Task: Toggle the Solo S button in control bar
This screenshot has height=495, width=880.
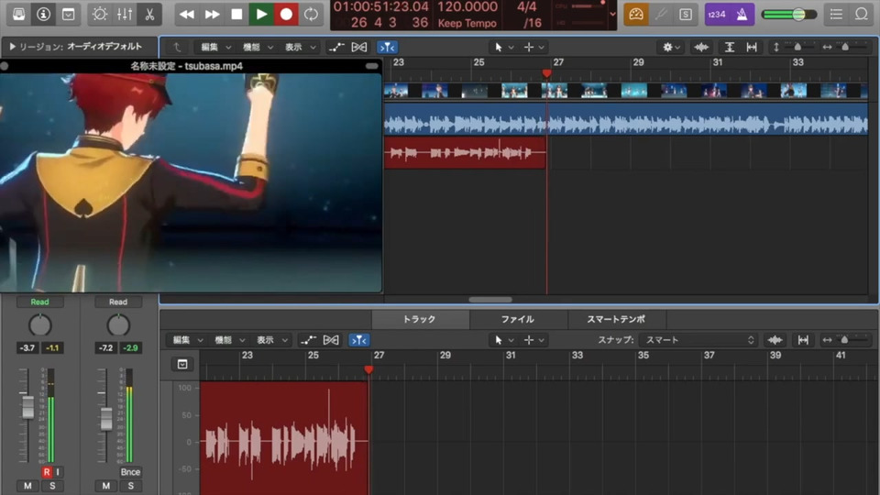Action: (x=686, y=14)
